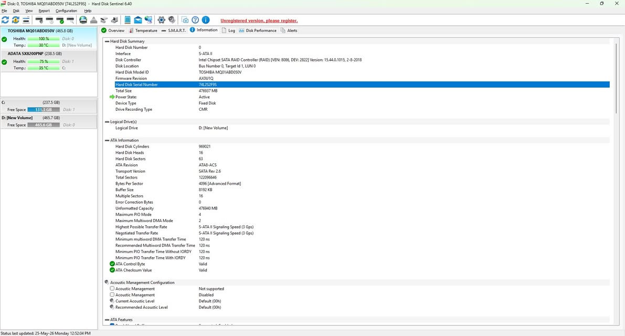The height and width of the screenshot is (336, 625).
Task: Click the disk icon with magnifier
Action: [70, 20]
